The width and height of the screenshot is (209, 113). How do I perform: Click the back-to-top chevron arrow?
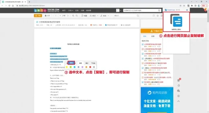tap(179, 101)
